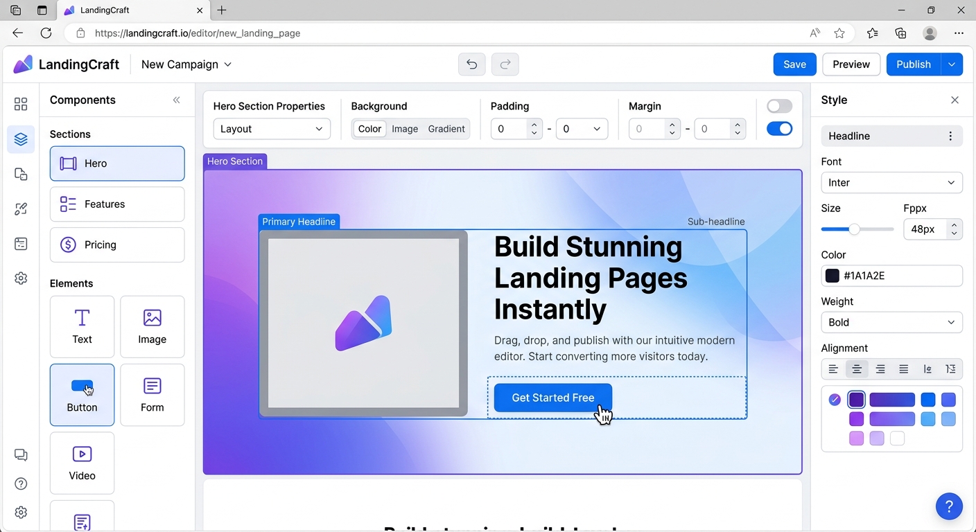Add the Features section component
Screen dimensions: 976x532
point(117,204)
